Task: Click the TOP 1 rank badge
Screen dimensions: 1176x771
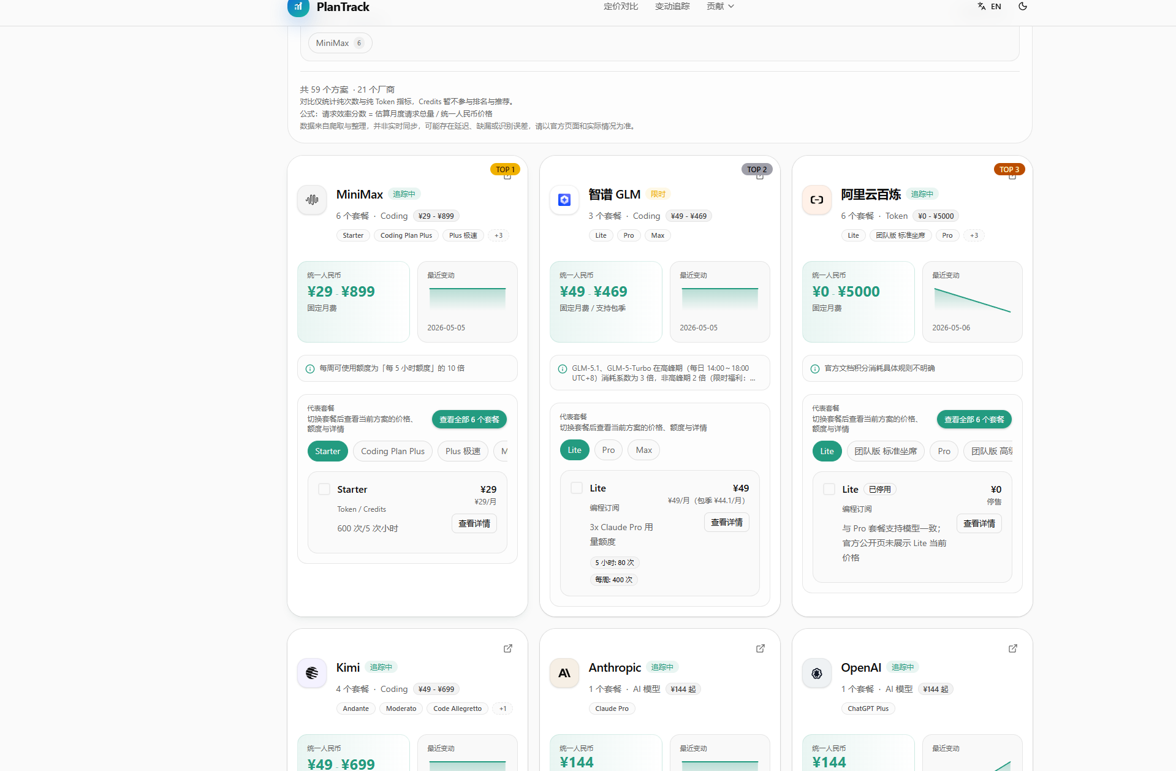Action: [506, 169]
